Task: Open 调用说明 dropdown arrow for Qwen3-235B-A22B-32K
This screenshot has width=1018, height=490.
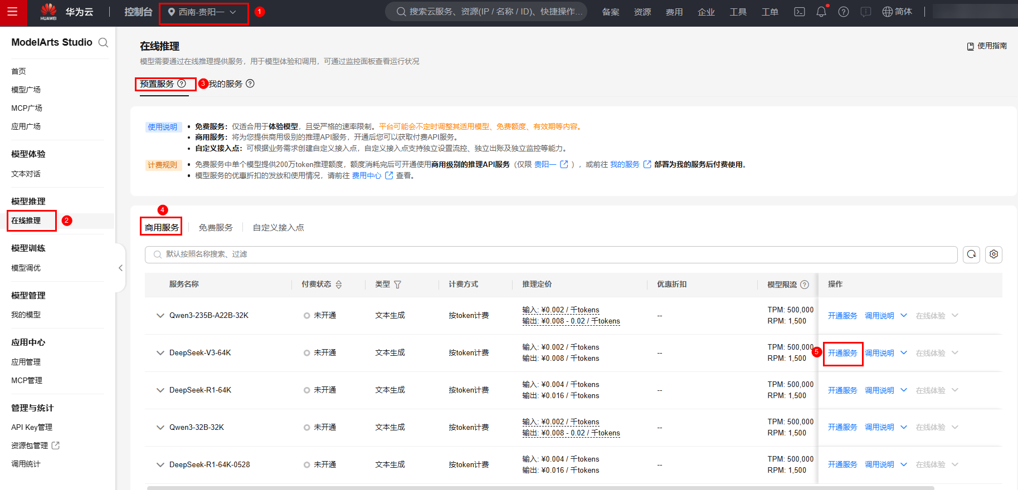Action: point(904,316)
